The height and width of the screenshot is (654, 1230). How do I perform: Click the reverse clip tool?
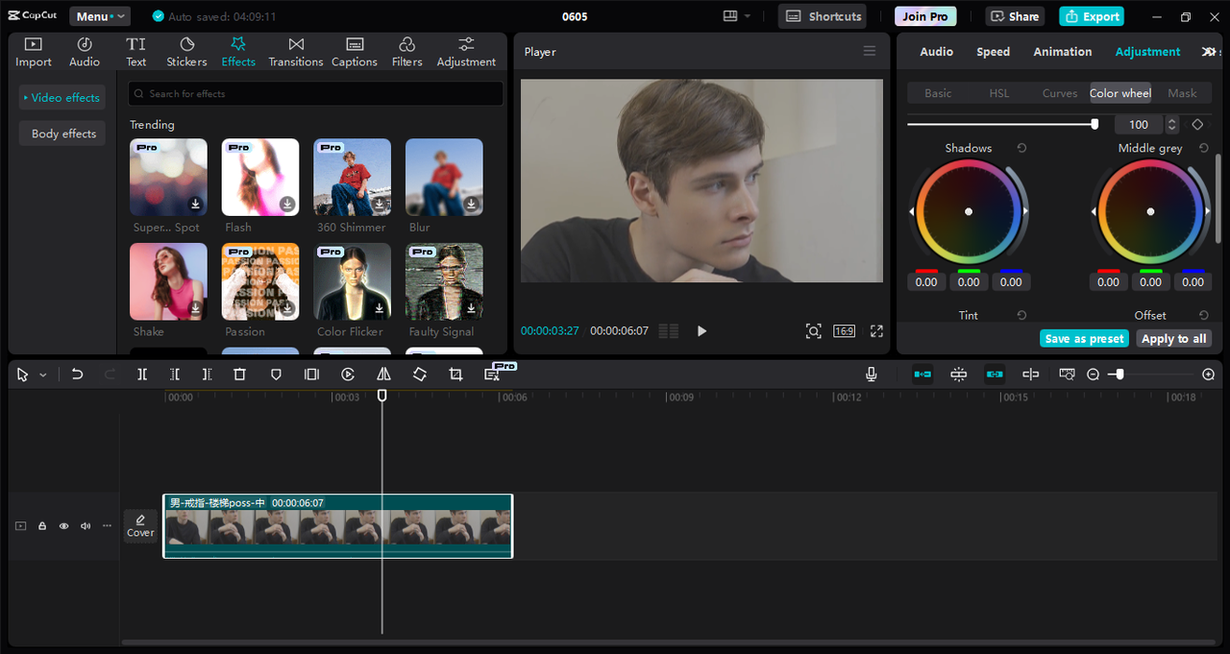click(x=348, y=375)
